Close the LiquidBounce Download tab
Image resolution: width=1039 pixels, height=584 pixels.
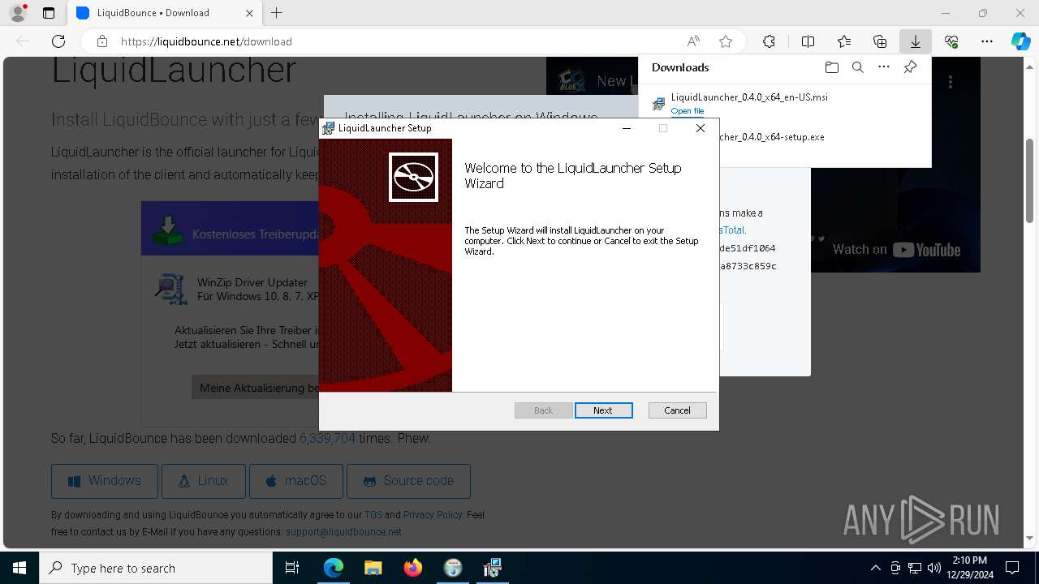click(249, 13)
